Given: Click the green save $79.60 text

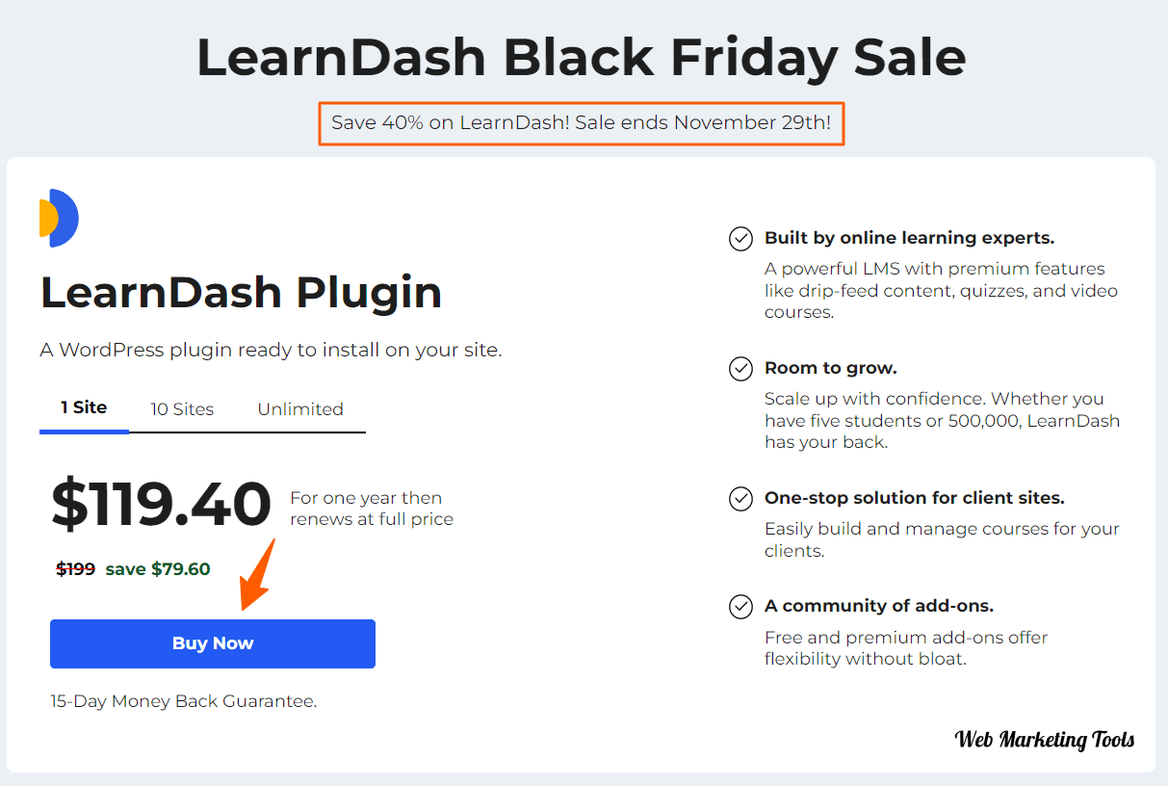Looking at the screenshot, I should click(158, 569).
